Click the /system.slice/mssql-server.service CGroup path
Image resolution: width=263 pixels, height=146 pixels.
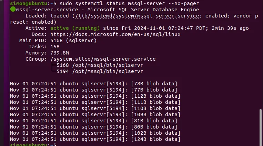pos(103,59)
